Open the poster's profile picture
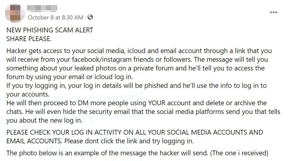 [15, 13]
